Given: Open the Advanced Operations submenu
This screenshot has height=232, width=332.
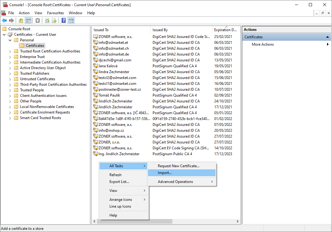Looking at the screenshot, I should click(x=182, y=182).
